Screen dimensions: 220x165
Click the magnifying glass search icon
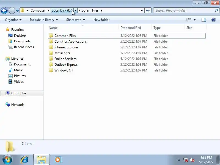coord(216,10)
